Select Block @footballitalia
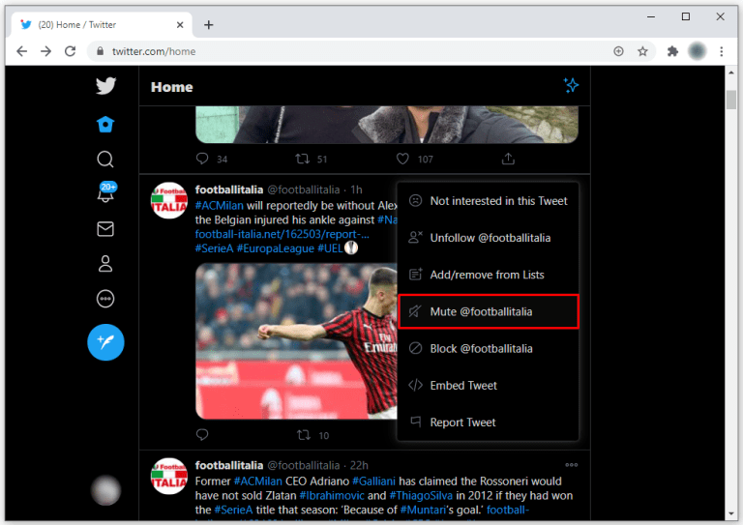The height and width of the screenshot is (525, 743). (x=488, y=348)
